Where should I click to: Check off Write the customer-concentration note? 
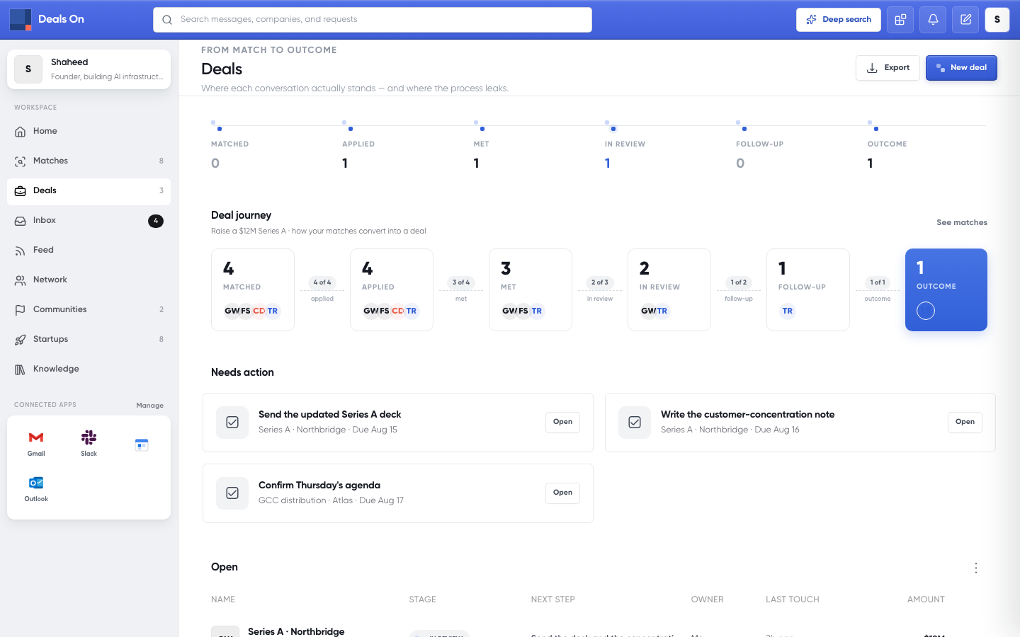(635, 423)
